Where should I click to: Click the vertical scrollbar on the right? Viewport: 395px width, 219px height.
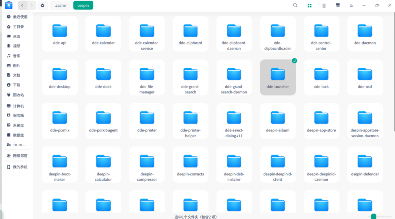point(394,72)
